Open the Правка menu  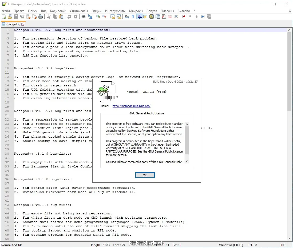click(19, 11)
